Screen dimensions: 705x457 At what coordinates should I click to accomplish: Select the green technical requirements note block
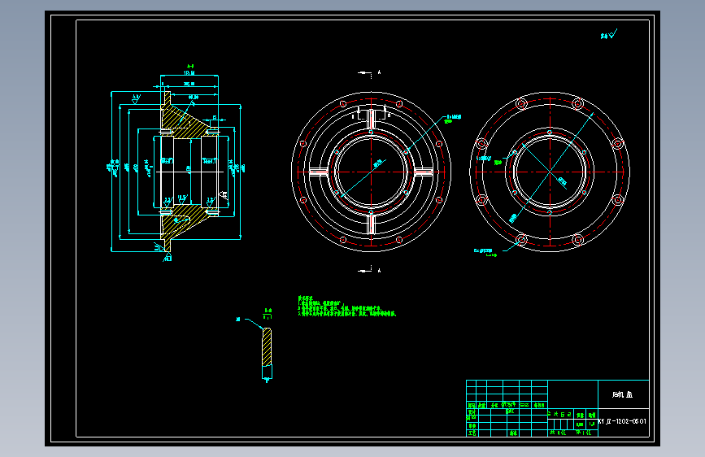346,307
